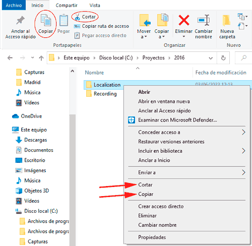Screen dimensions: 252x246
Task: Switch to the Vista ribbon tab
Action: click(95, 6)
